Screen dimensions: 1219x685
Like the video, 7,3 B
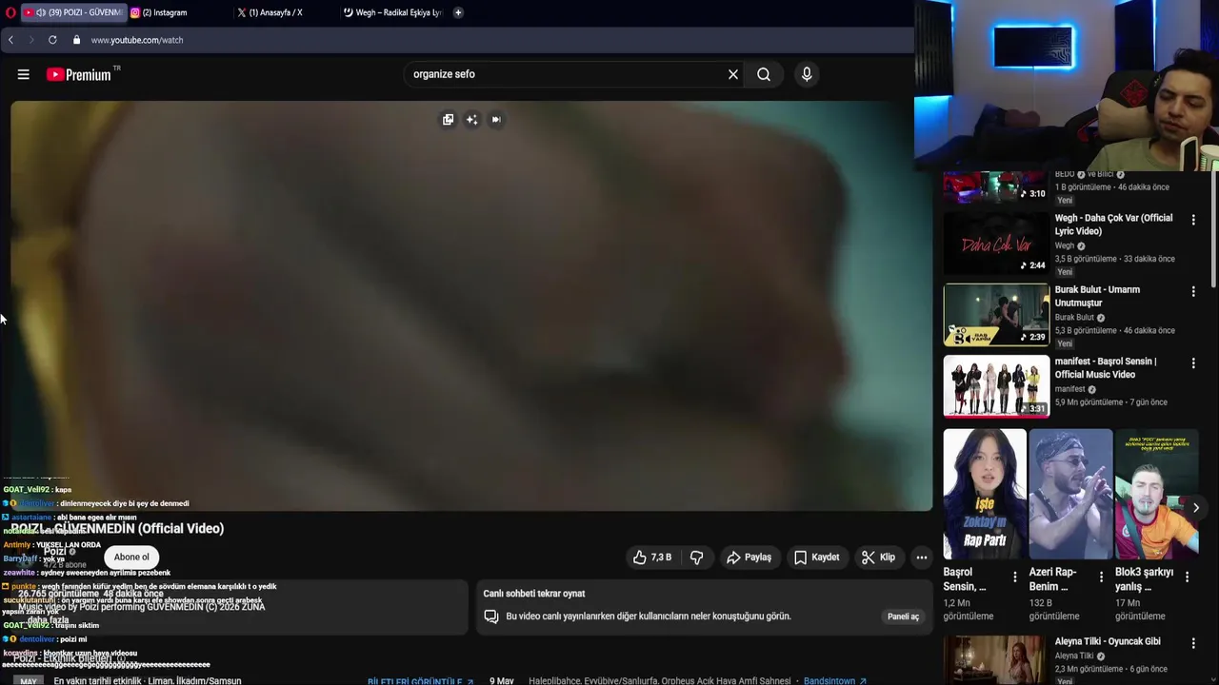653,558
